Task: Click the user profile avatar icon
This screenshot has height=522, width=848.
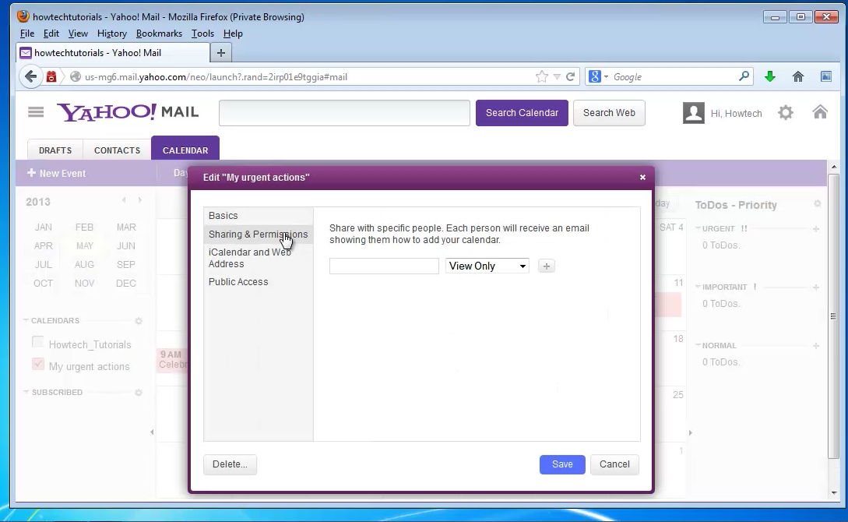Action: click(694, 113)
